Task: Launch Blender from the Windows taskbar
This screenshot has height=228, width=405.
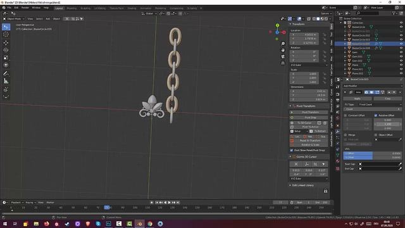Action: click(x=139, y=224)
